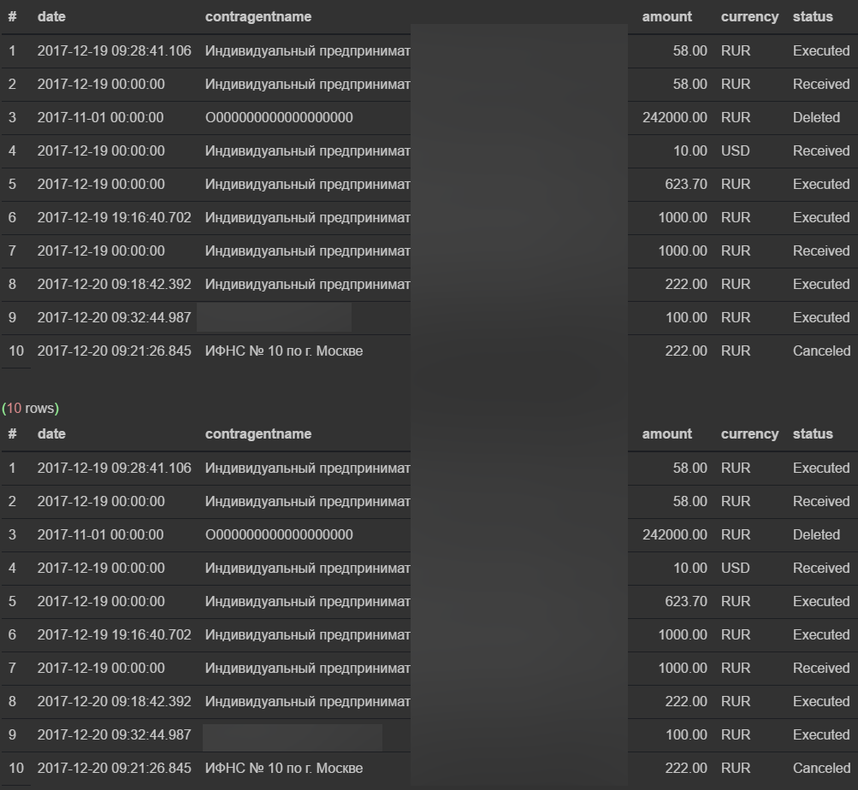Select date 2017-12-20 09:21:26.845 in the first table

tap(115, 351)
